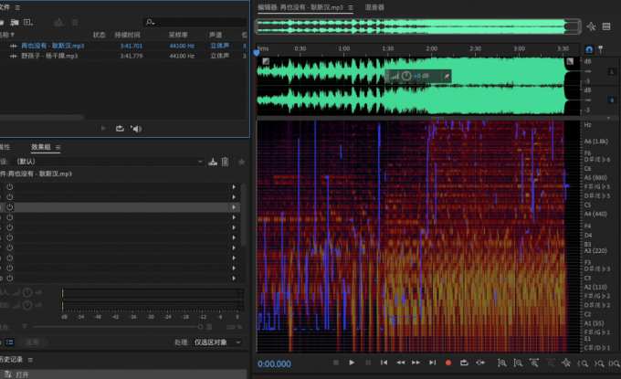Click the red Record button
This screenshot has width=621, height=379.
[448, 363]
